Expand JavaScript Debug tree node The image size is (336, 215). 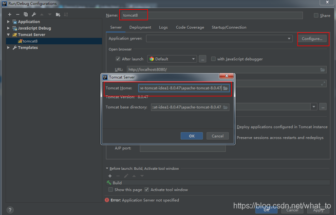click(8, 28)
